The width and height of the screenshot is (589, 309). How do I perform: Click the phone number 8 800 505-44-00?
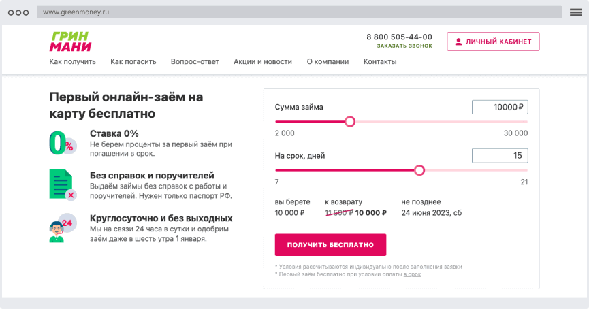[x=399, y=37]
